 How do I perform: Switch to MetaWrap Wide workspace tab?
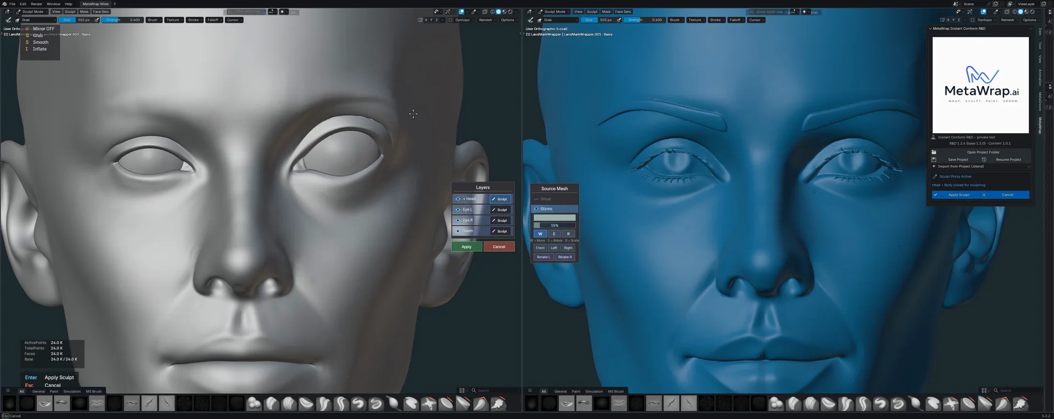[x=96, y=4]
